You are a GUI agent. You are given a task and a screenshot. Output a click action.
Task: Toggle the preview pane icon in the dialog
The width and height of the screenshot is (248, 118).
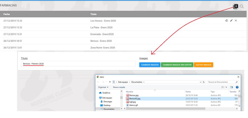(x=231, y=87)
